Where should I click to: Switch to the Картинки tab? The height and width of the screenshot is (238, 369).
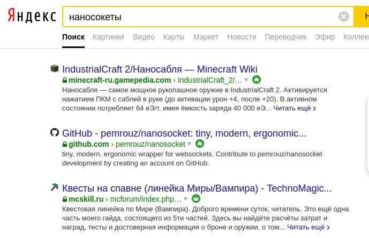(x=108, y=37)
